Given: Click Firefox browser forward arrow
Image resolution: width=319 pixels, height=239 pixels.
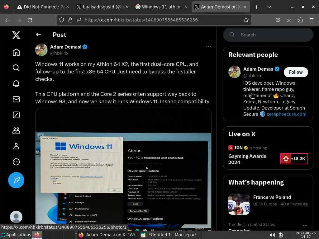Looking at the screenshot, I should pos(19,20).
